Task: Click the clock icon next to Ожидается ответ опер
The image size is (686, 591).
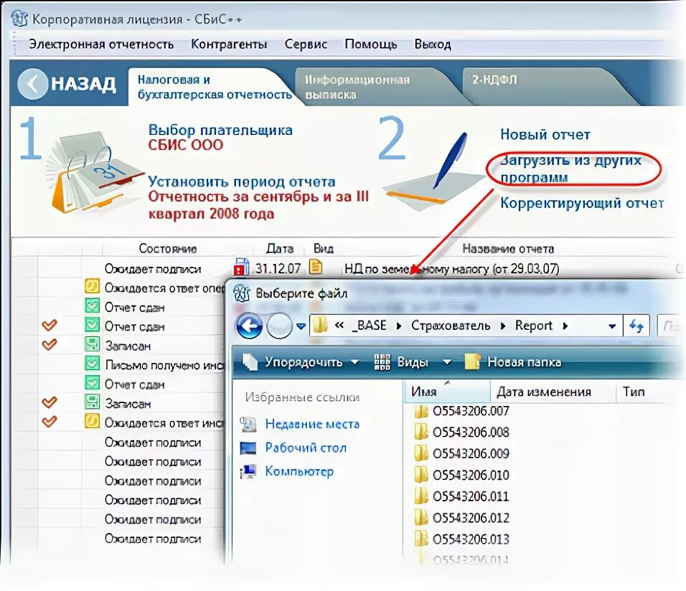Action: point(92,286)
